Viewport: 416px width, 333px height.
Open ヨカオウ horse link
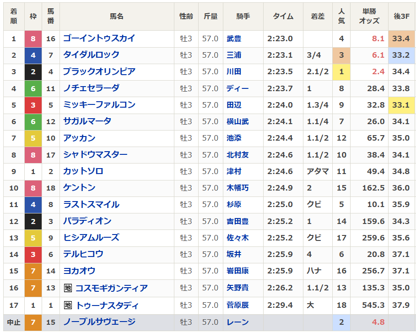(79, 271)
